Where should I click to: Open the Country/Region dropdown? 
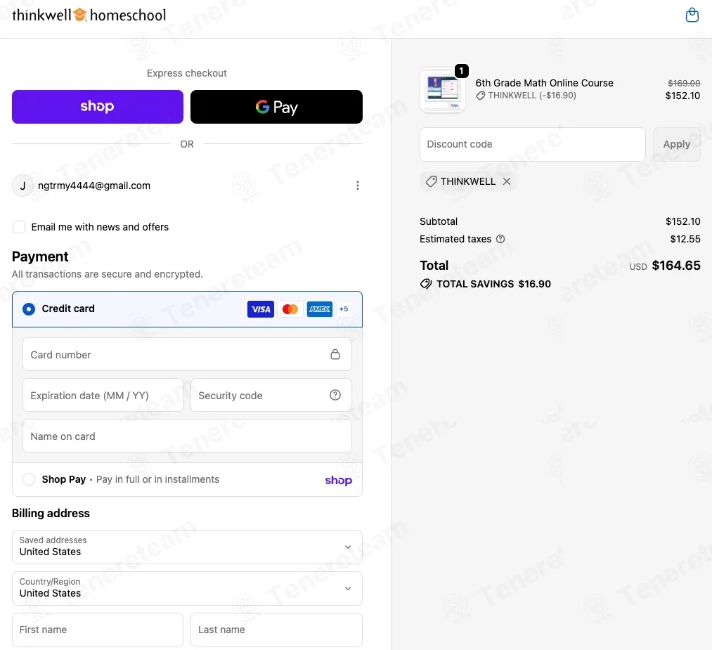tap(187, 588)
